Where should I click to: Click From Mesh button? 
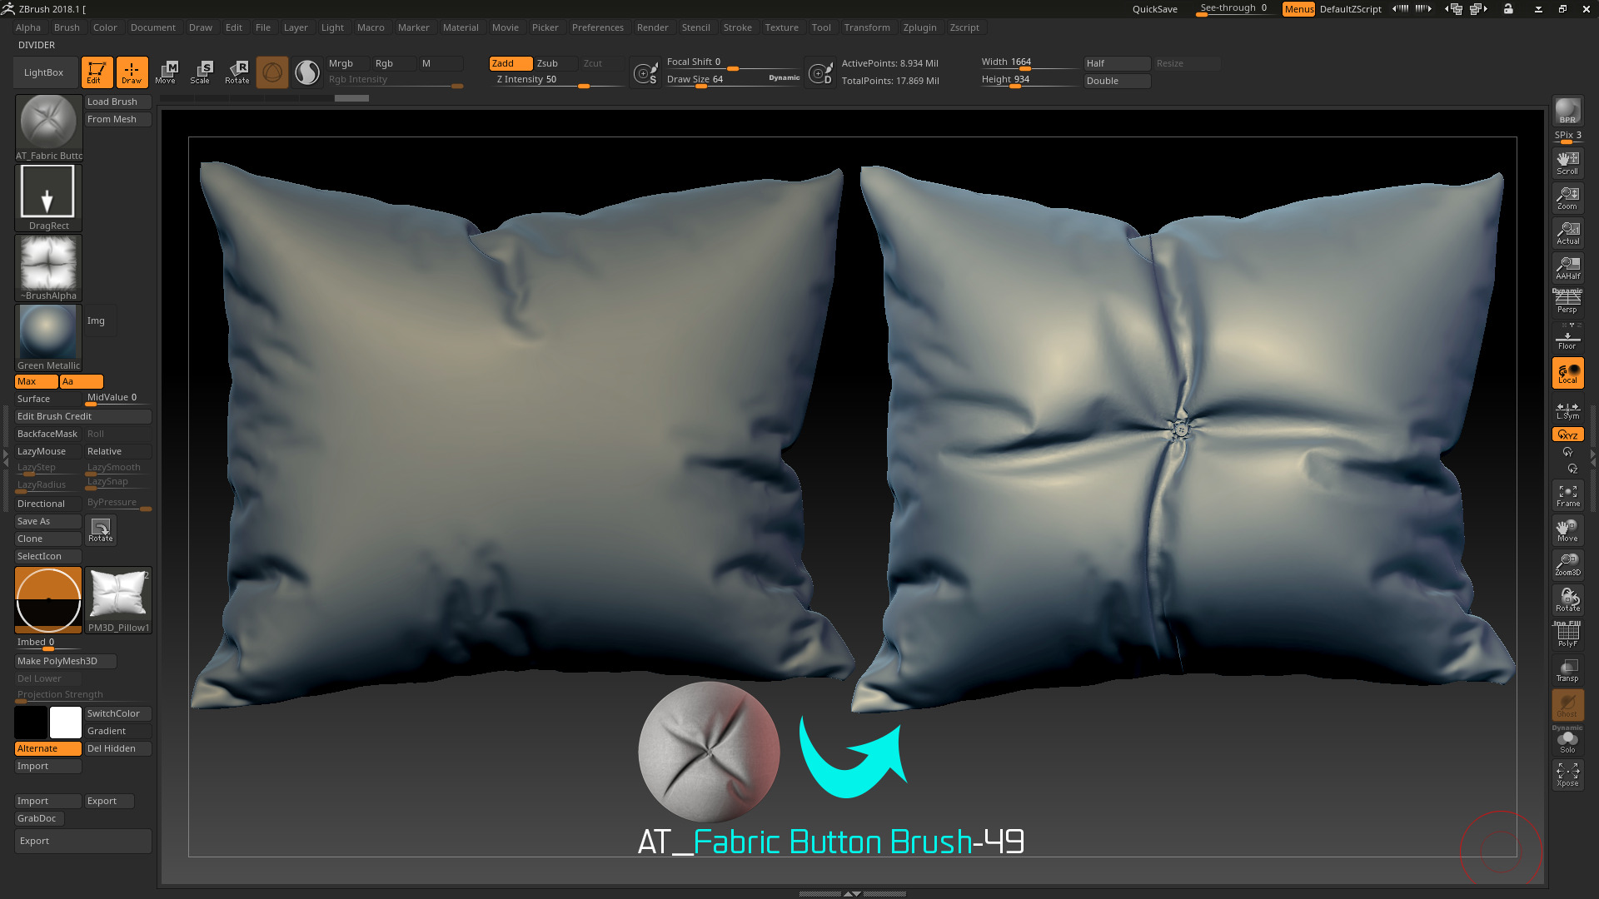pos(118,119)
